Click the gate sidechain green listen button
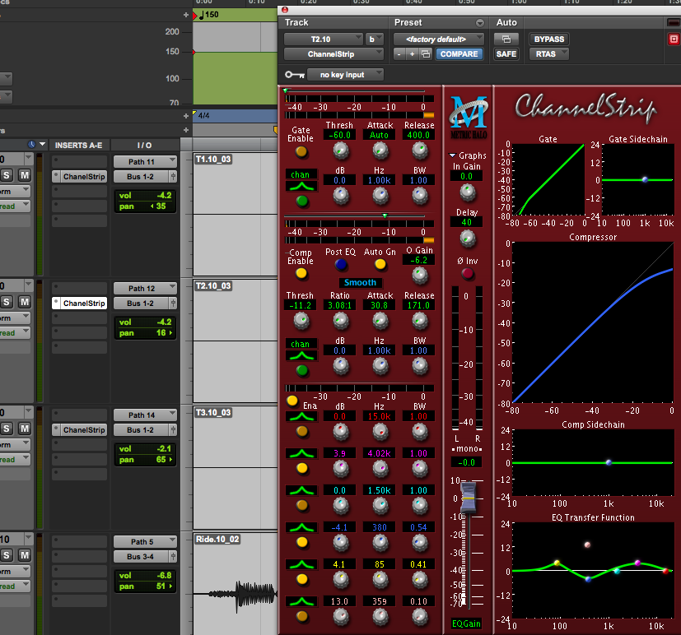681x635 pixels. pos(302,201)
